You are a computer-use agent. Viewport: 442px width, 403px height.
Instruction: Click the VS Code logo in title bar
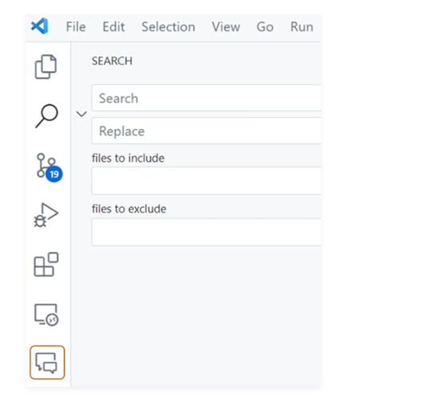(x=39, y=26)
